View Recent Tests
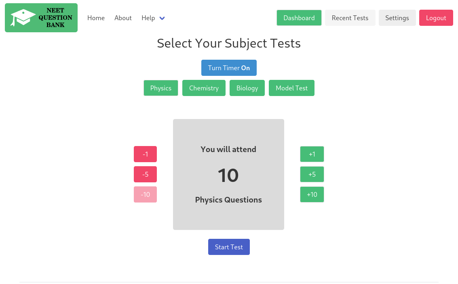This screenshot has height=284, width=458. [x=350, y=18]
